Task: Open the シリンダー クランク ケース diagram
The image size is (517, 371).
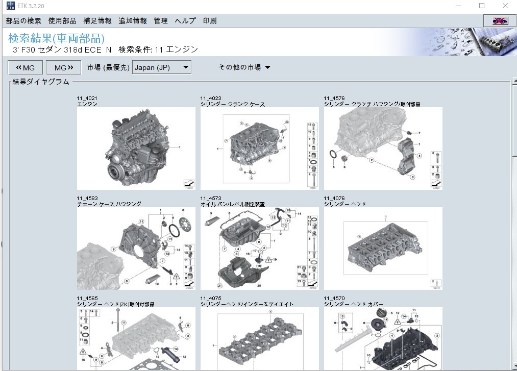Action: (x=259, y=148)
